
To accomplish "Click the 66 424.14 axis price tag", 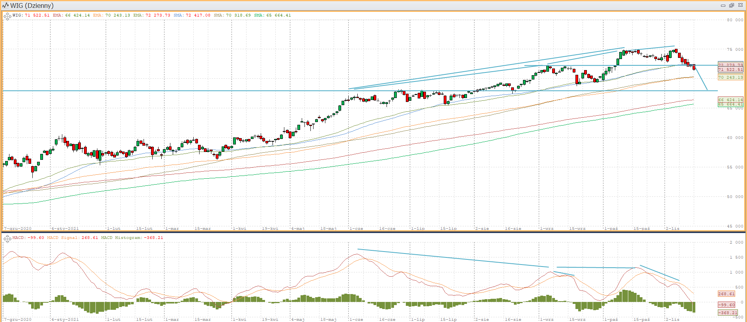I will click(x=730, y=100).
